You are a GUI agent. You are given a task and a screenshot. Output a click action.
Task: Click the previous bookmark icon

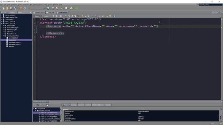pyautogui.click(x=83, y=16)
